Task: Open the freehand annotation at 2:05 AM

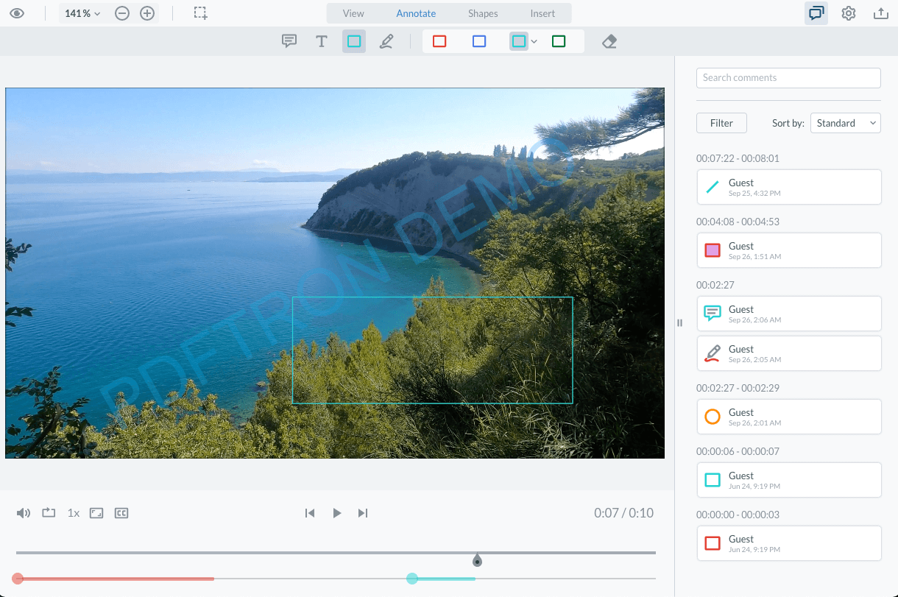Action: click(788, 353)
